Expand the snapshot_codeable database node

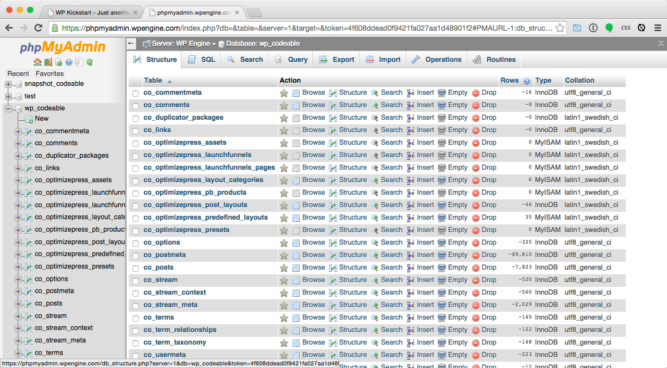8,84
